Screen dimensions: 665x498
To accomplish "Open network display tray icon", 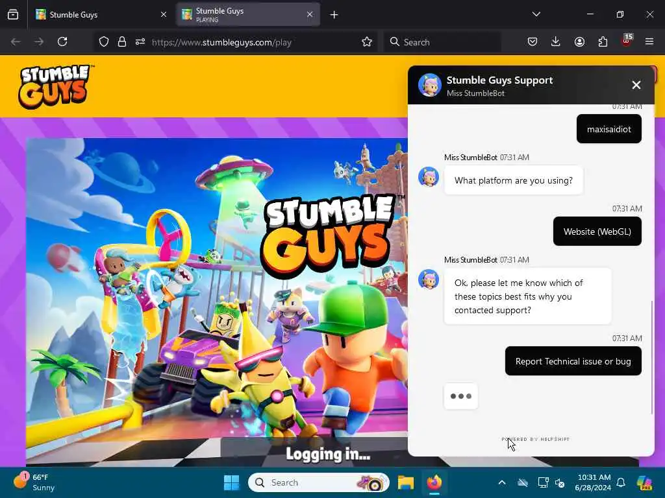I will click(x=543, y=482).
